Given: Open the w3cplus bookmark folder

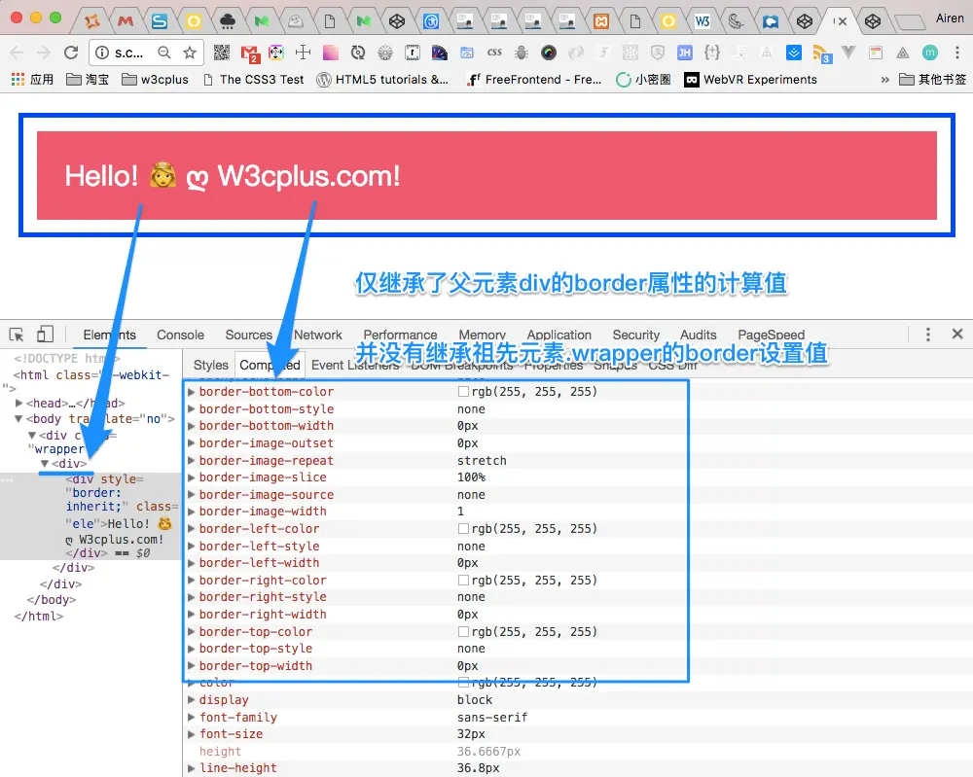Looking at the screenshot, I should tap(155, 80).
